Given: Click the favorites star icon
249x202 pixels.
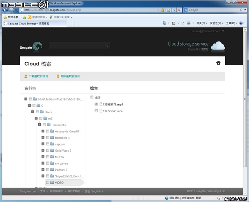Looking at the screenshot, I should coord(5,17).
